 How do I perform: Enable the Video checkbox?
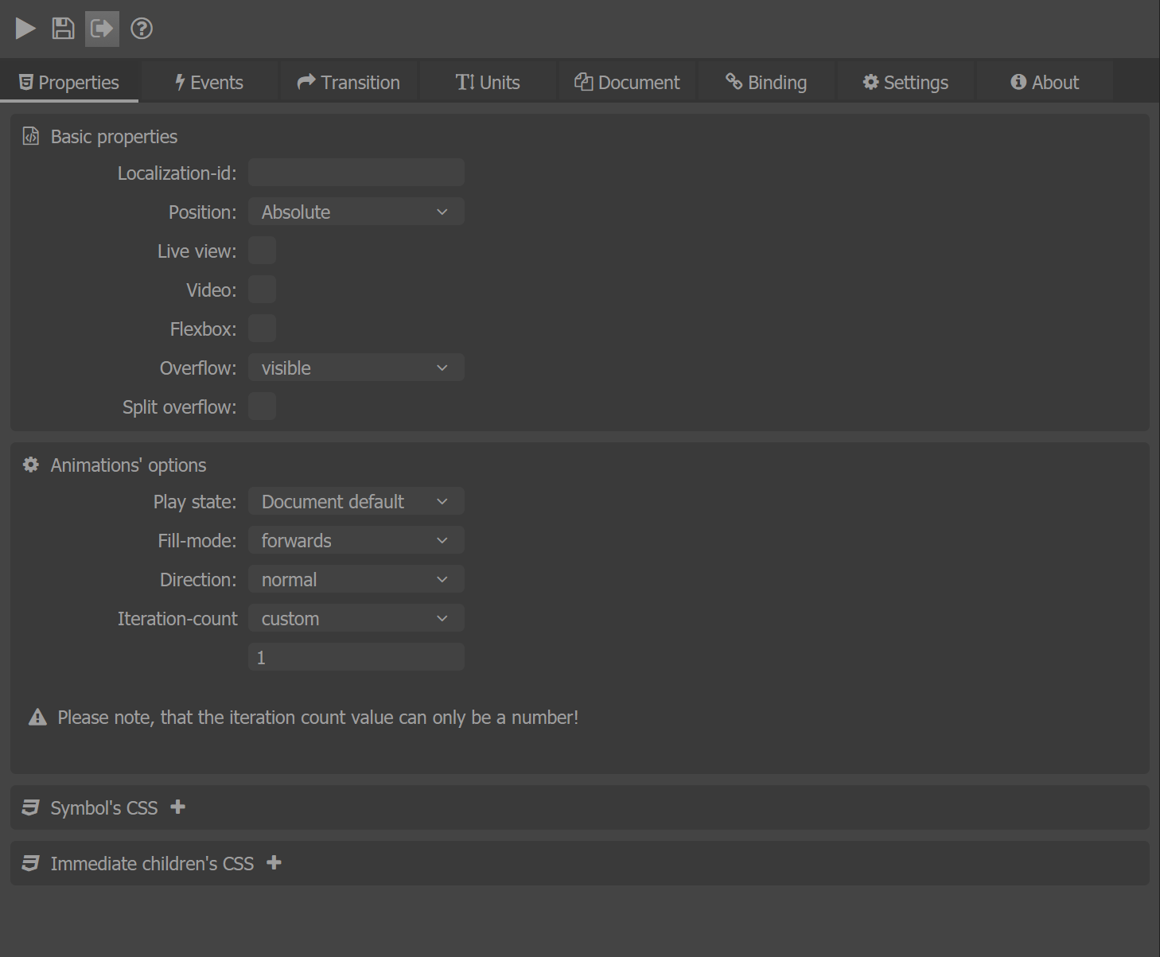262,290
